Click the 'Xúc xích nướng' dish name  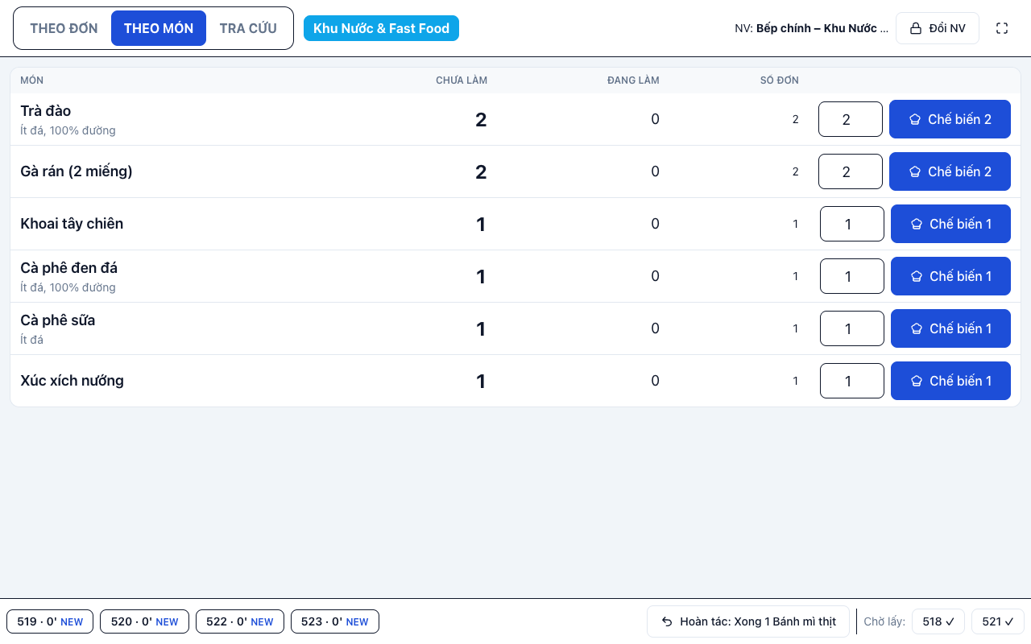coord(72,381)
